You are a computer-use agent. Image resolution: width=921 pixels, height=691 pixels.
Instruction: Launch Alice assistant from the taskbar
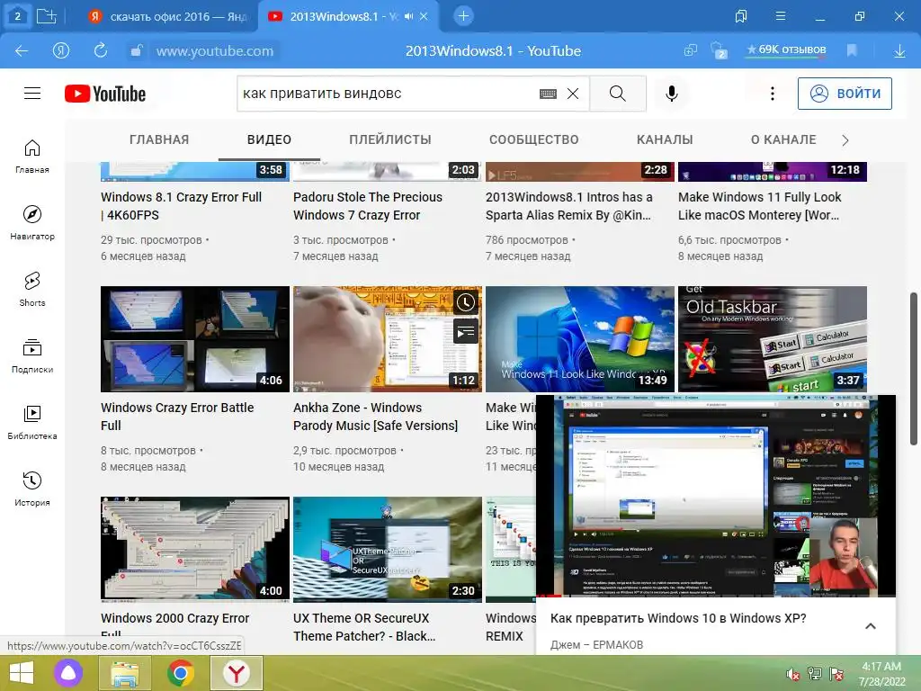(68, 673)
